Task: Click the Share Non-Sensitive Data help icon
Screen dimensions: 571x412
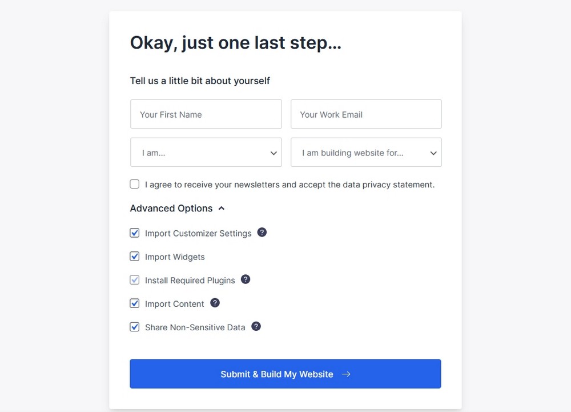Action: [256, 326]
